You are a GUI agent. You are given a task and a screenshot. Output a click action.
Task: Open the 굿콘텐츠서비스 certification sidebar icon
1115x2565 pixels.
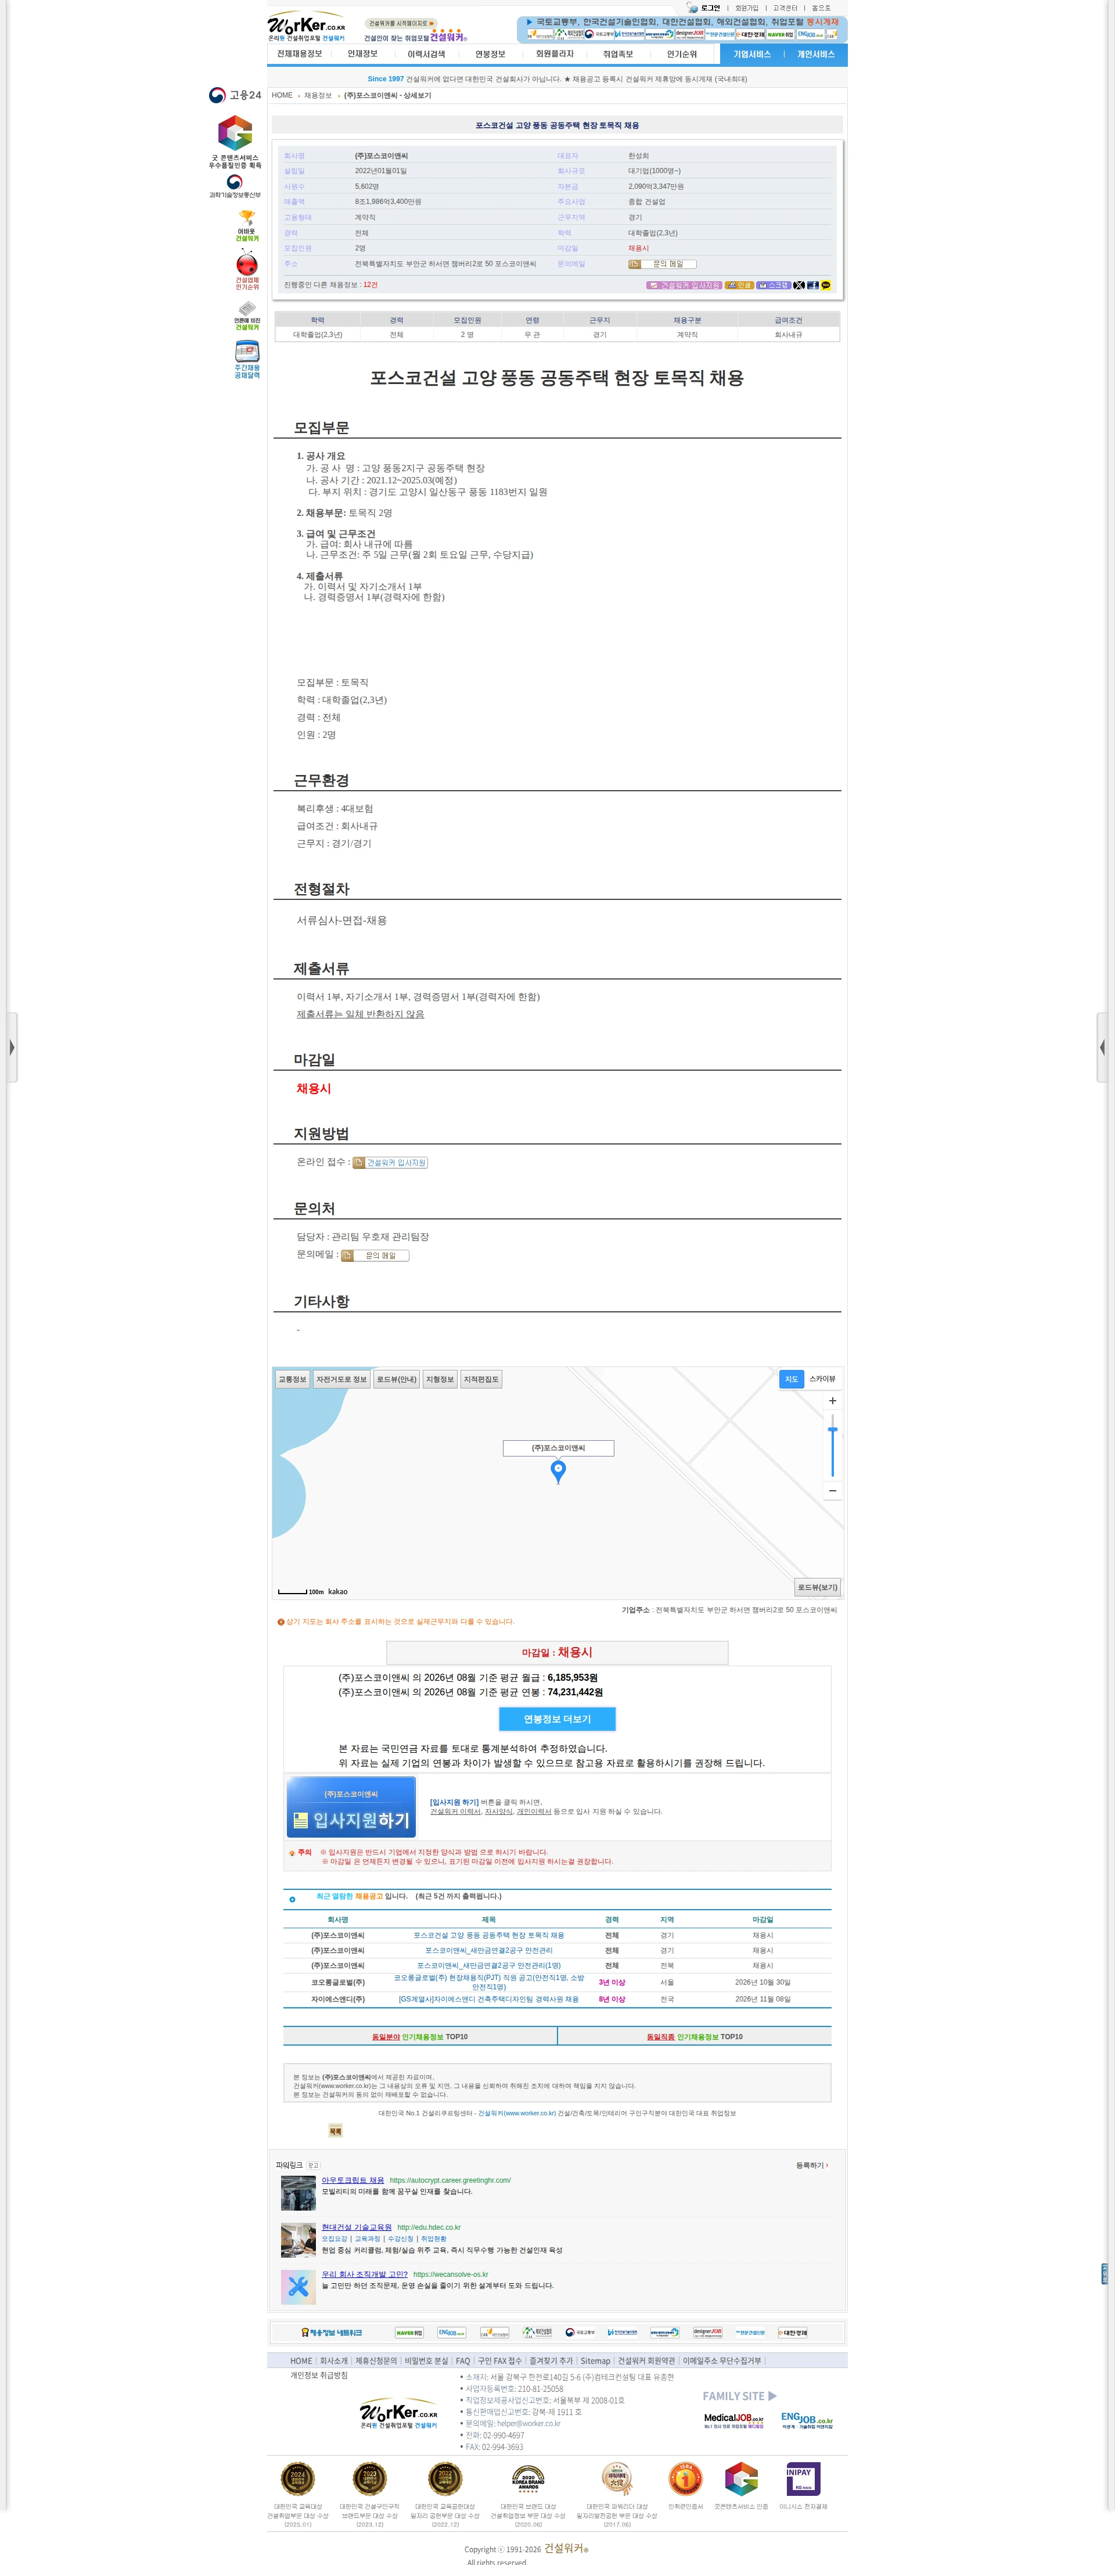click(235, 141)
